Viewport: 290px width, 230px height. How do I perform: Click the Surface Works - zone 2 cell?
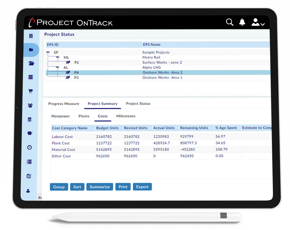coord(162,62)
